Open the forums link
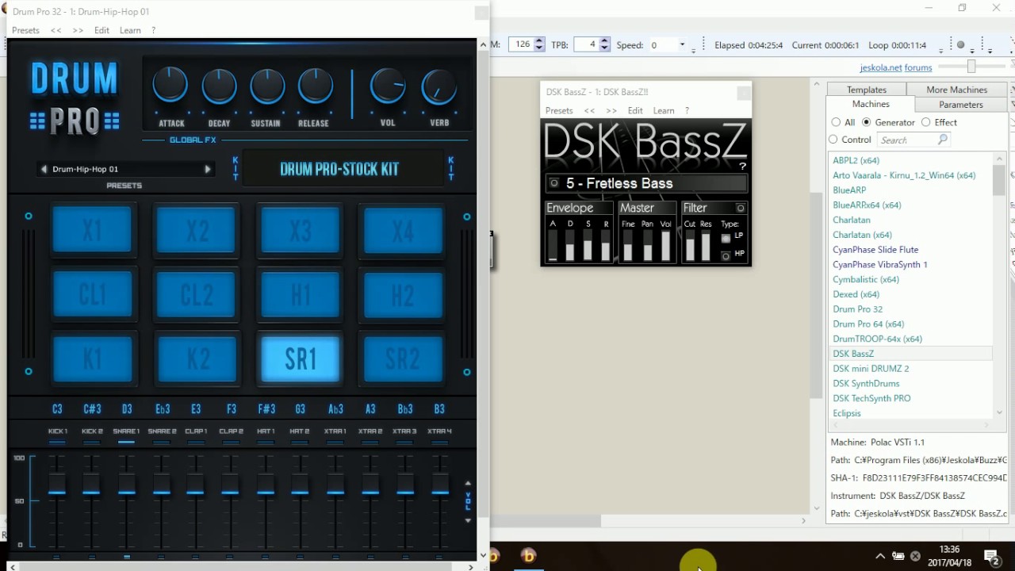1015x571 pixels. pyautogui.click(x=918, y=67)
